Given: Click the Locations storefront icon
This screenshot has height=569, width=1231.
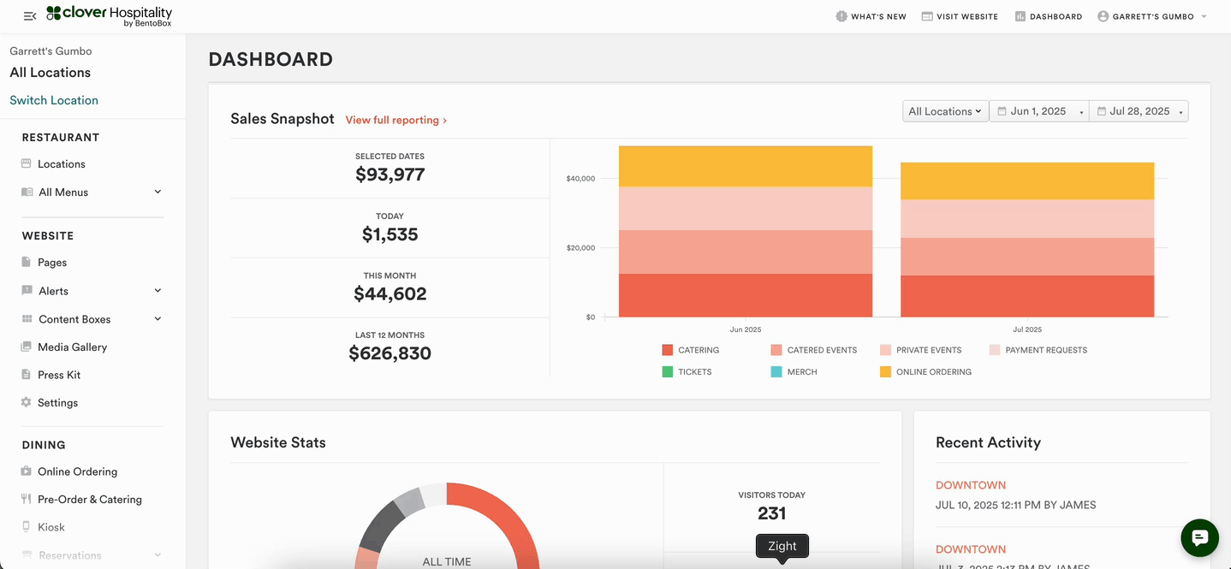Looking at the screenshot, I should coord(27,163).
